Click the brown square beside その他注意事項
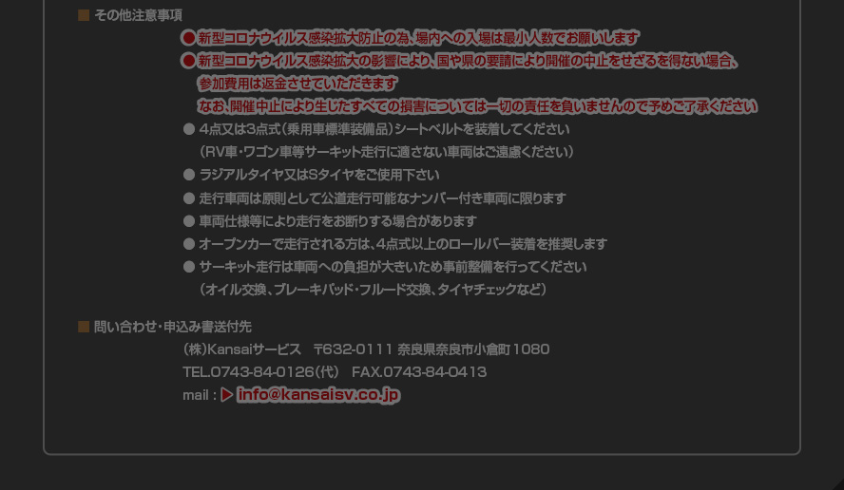 click(x=84, y=15)
